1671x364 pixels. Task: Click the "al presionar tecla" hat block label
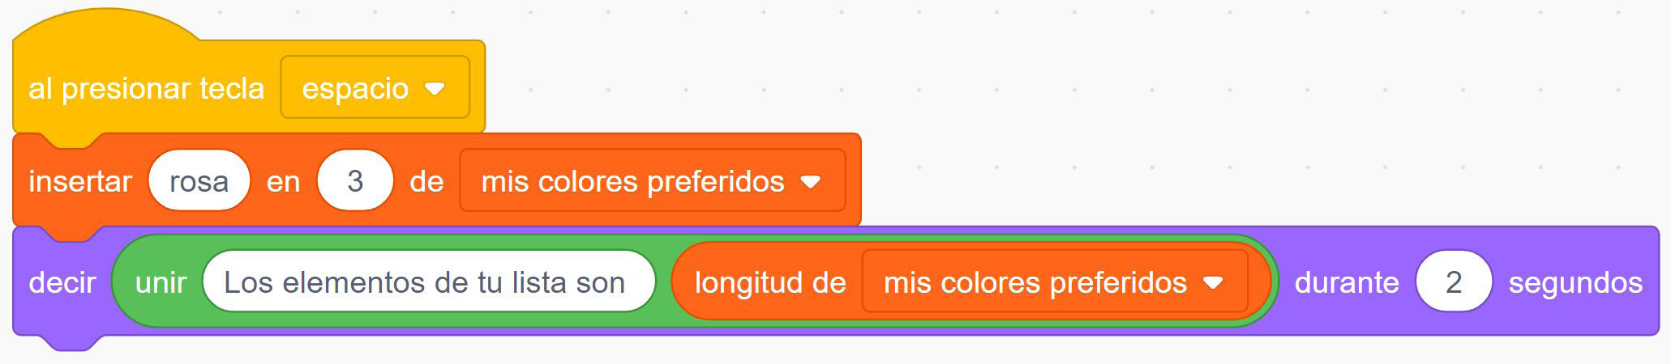(x=146, y=88)
